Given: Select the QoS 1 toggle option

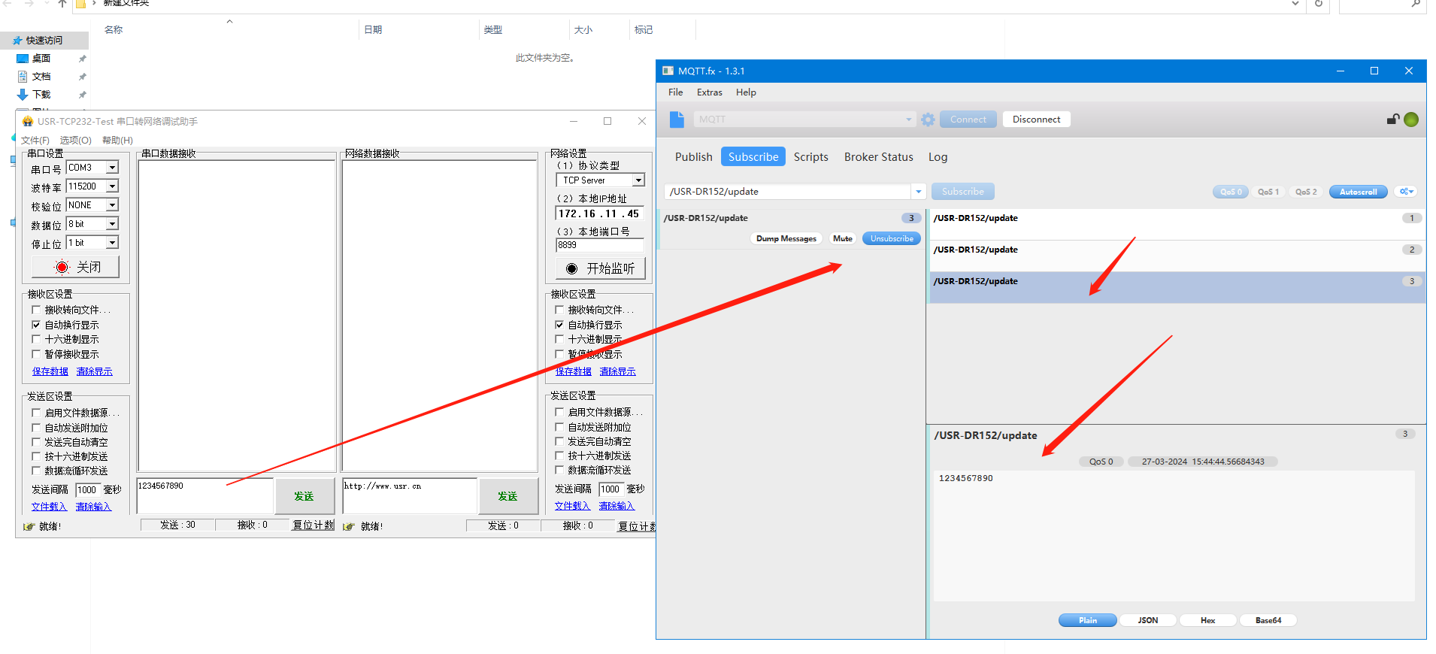Looking at the screenshot, I should point(1268,192).
